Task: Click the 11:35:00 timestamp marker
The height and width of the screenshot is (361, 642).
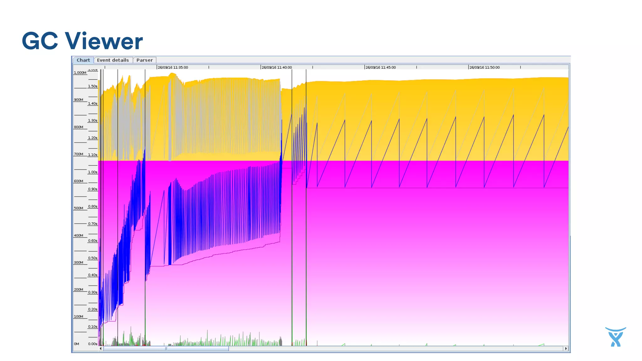Action: (173, 67)
